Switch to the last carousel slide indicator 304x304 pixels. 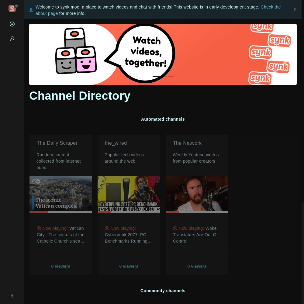coord(171,76)
